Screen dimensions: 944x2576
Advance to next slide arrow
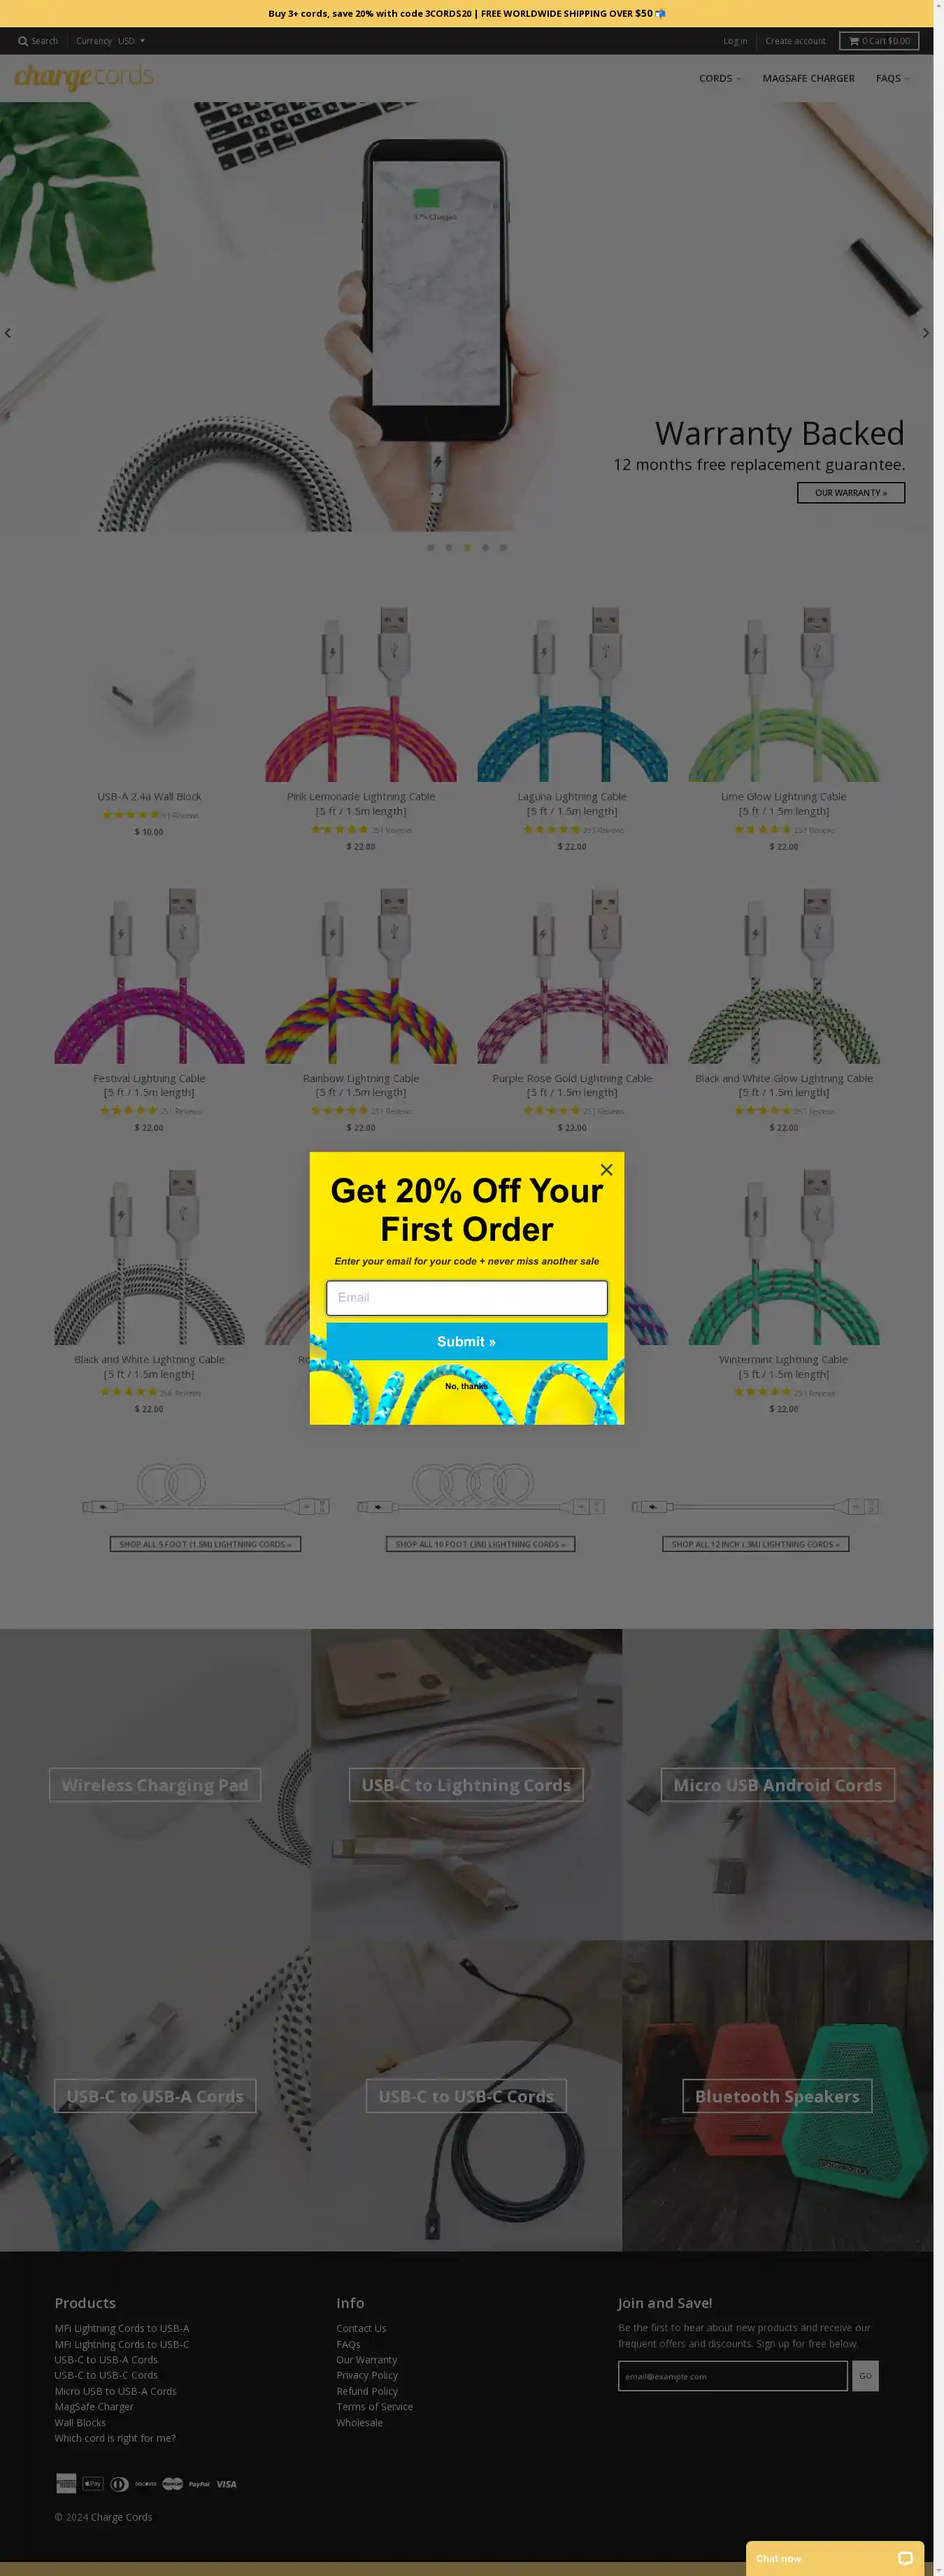click(926, 333)
